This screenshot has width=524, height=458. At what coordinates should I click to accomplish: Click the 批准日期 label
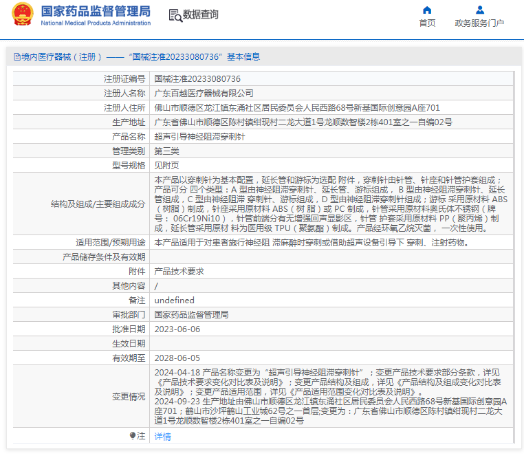pos(129,329)
